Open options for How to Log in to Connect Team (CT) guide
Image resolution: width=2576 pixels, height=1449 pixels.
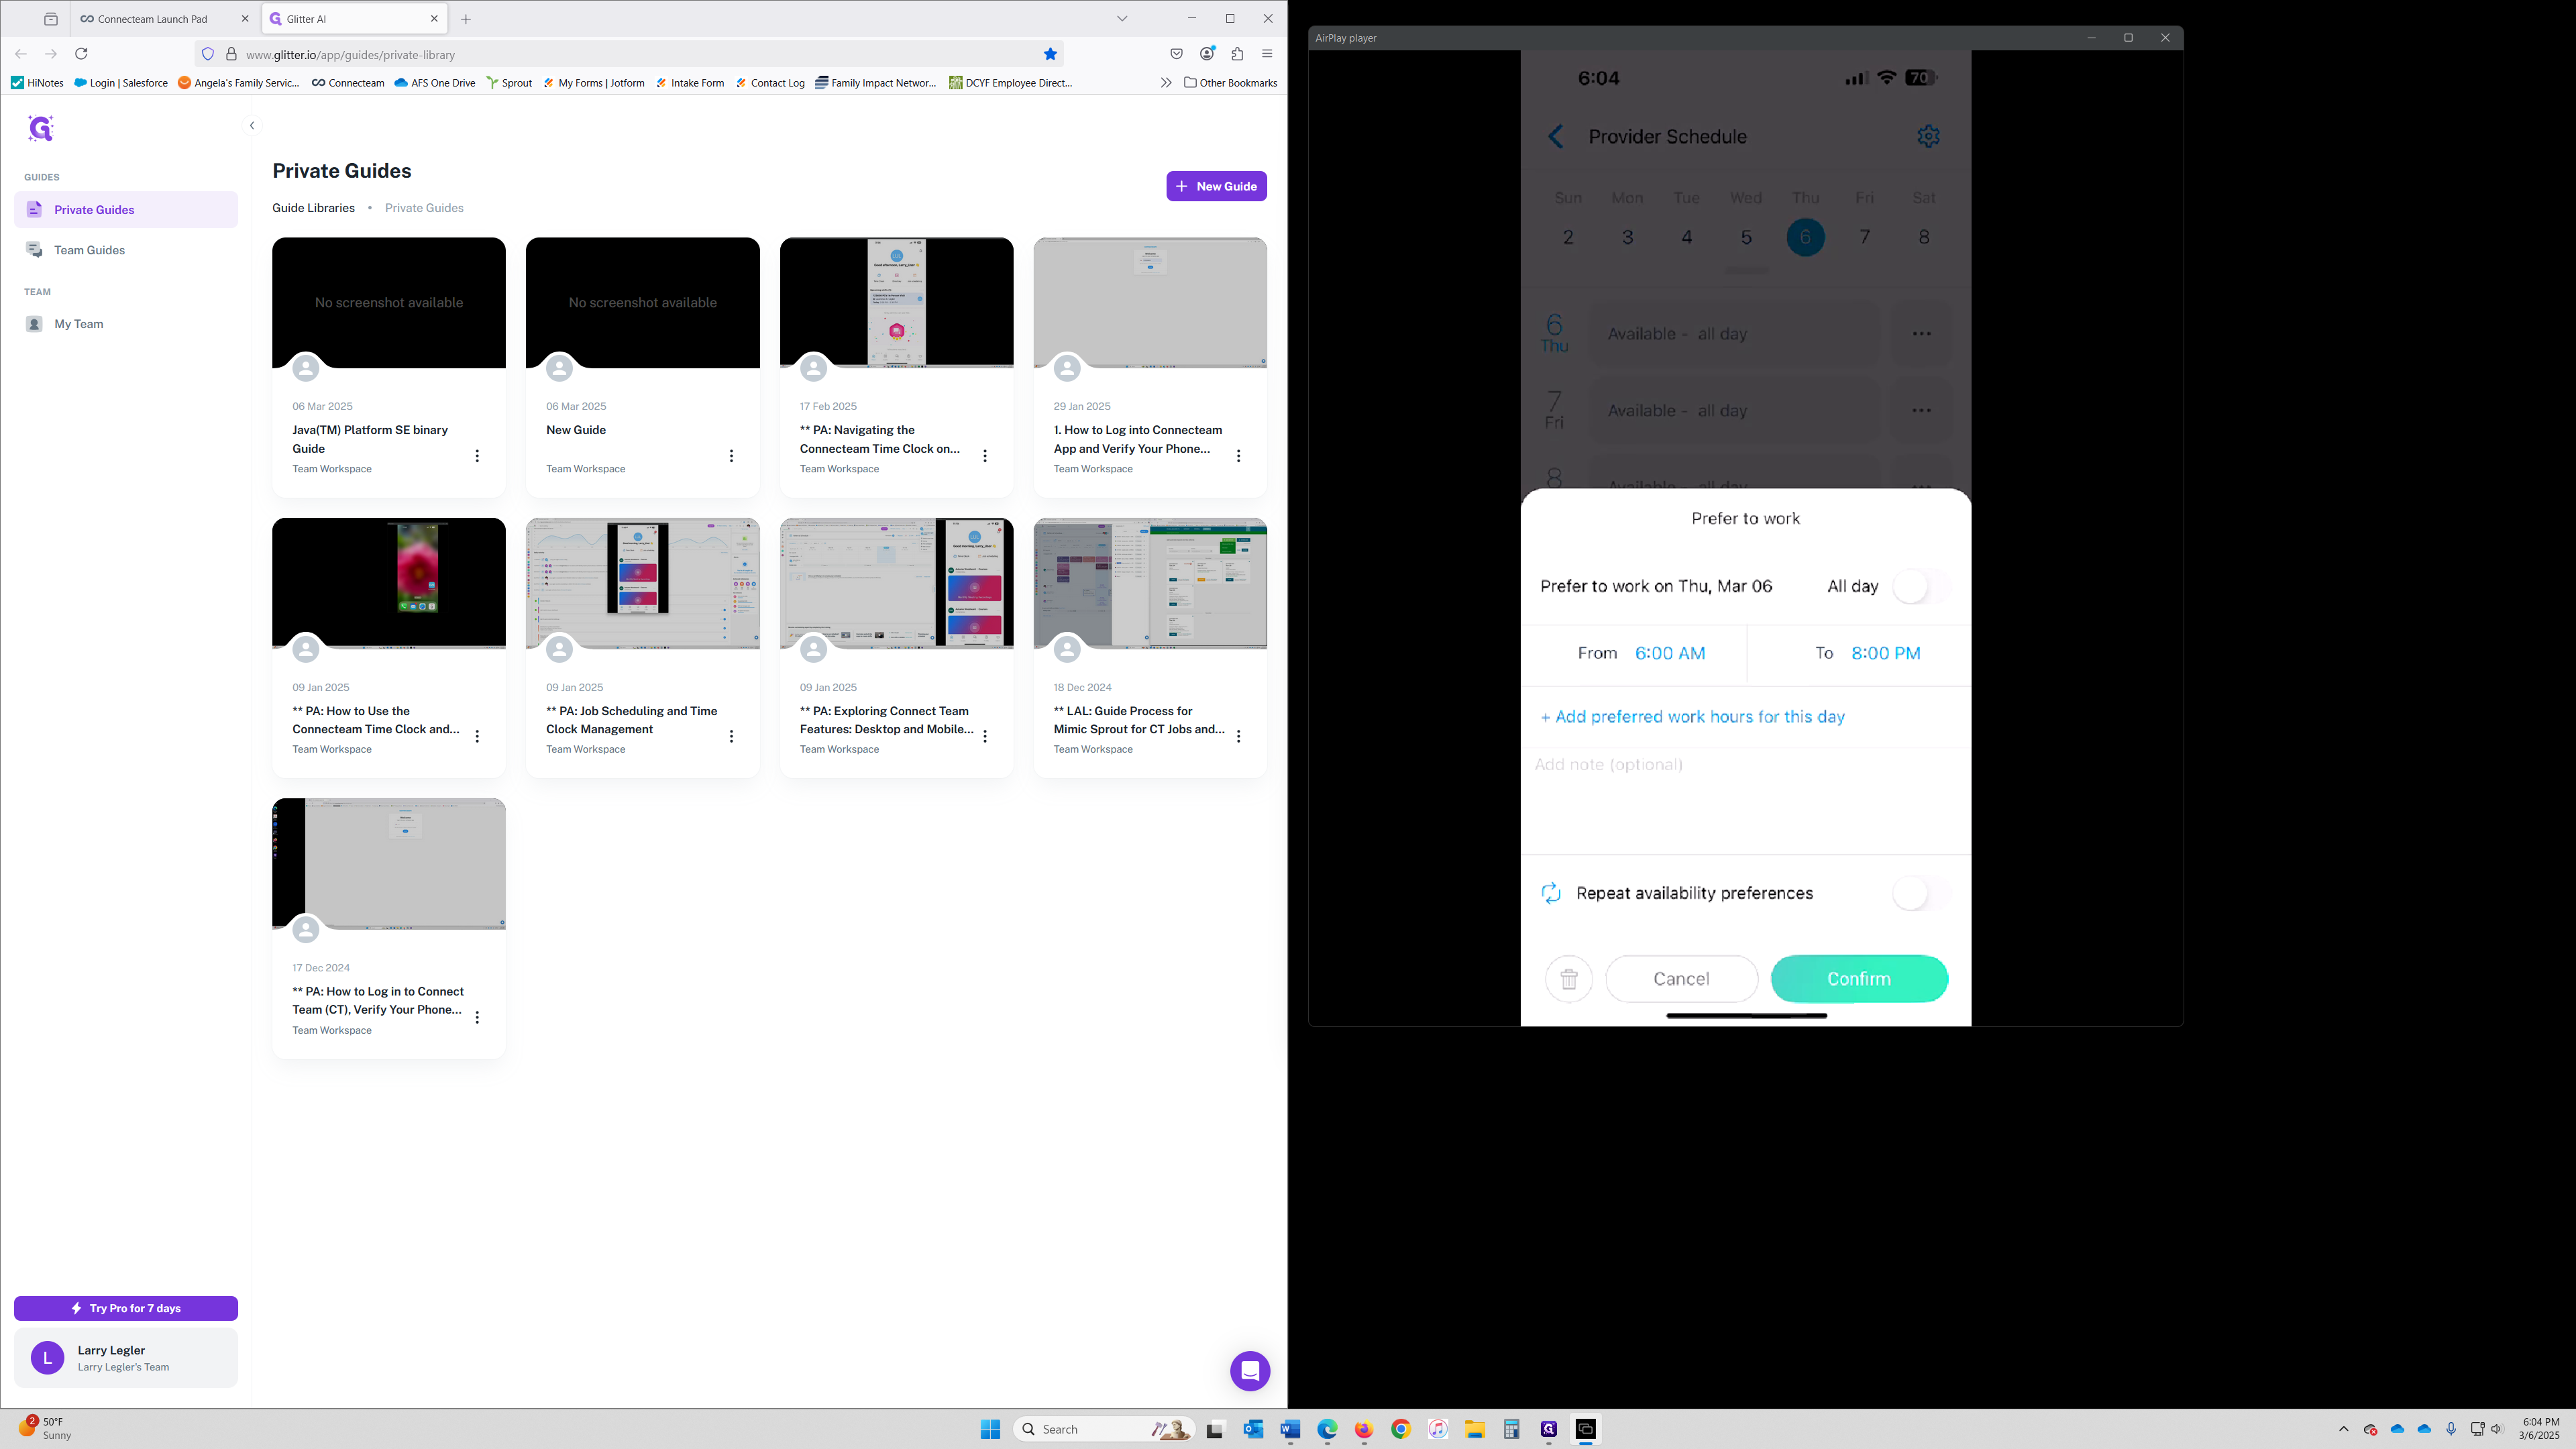coord(477,1017)
